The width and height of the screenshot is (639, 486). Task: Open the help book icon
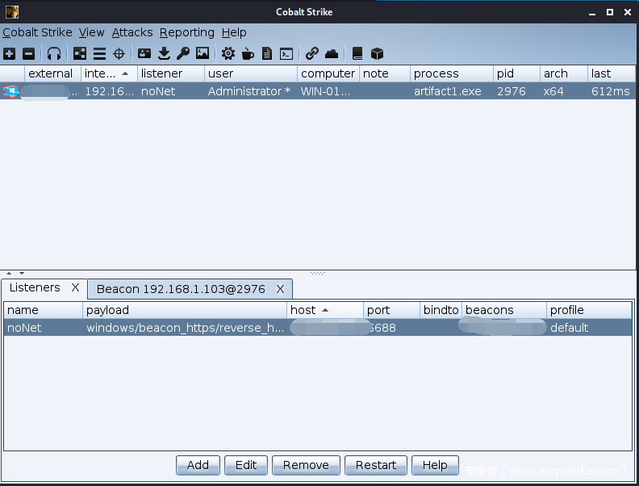357,54
